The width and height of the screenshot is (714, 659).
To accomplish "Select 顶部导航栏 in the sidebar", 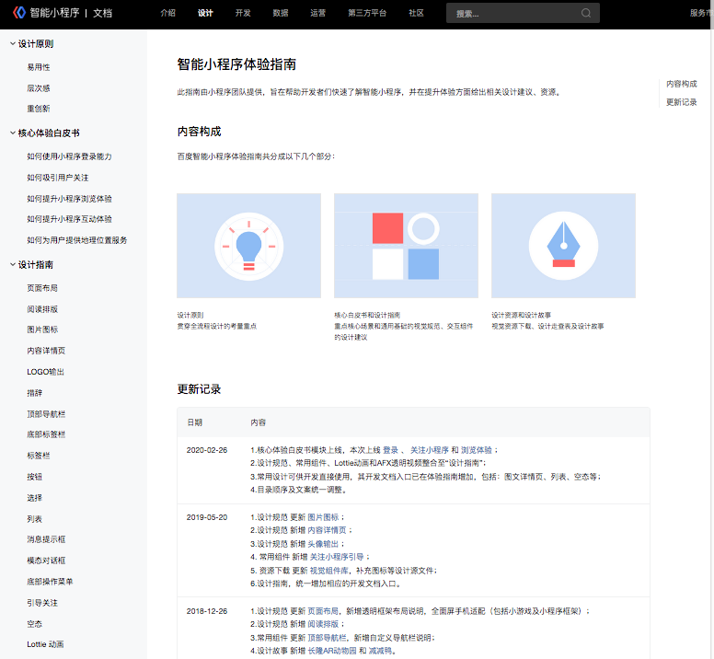I will pyautogui.click(x=46, y=414).
